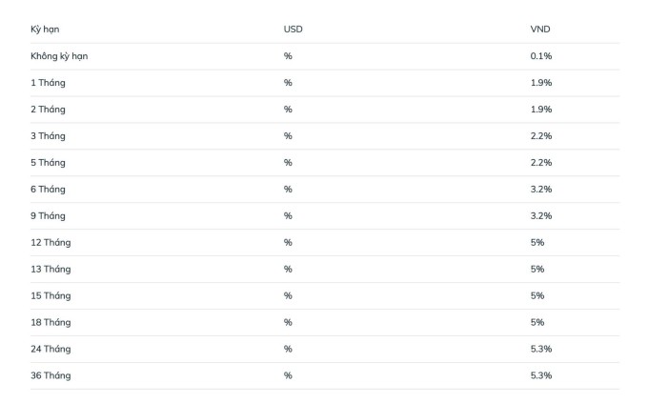Click the VND rate for 9 Tháng
This screenshot has width=648, height=403.
pos(541,216)
